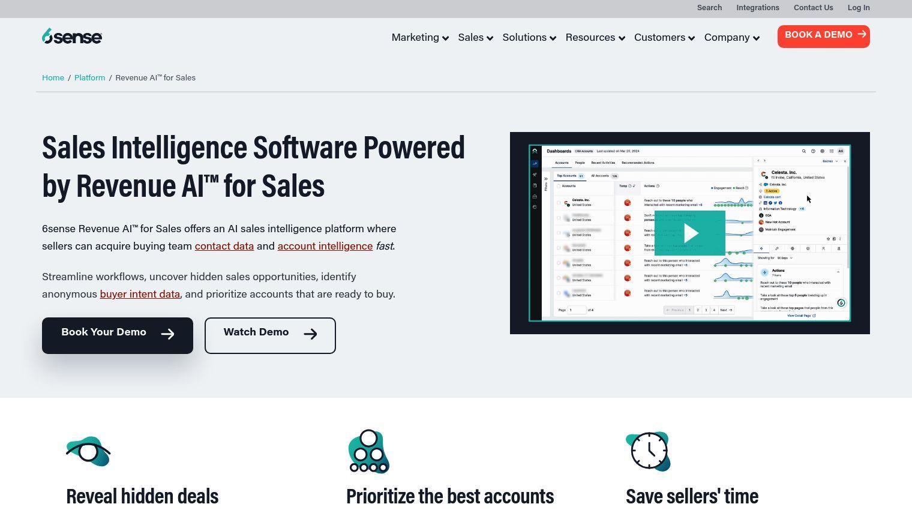Click the Book Your Demo button

click(x=118, y=335)
